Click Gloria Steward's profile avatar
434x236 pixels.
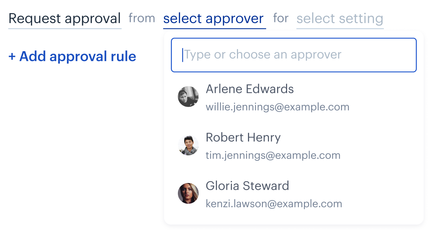188,193
